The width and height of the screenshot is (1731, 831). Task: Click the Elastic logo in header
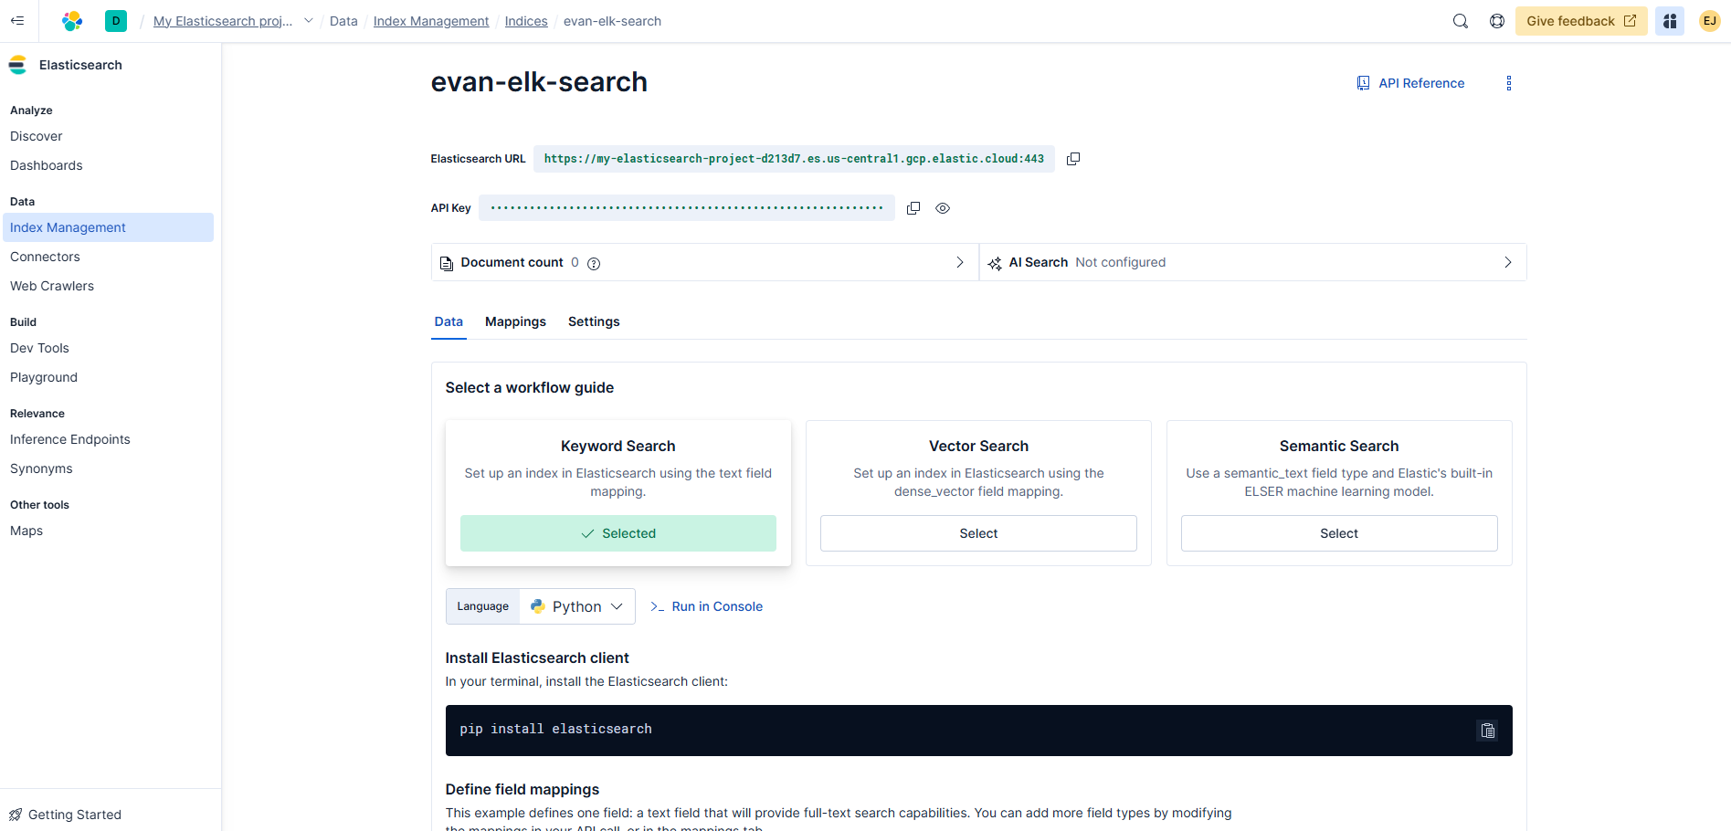tap(72, 21)
